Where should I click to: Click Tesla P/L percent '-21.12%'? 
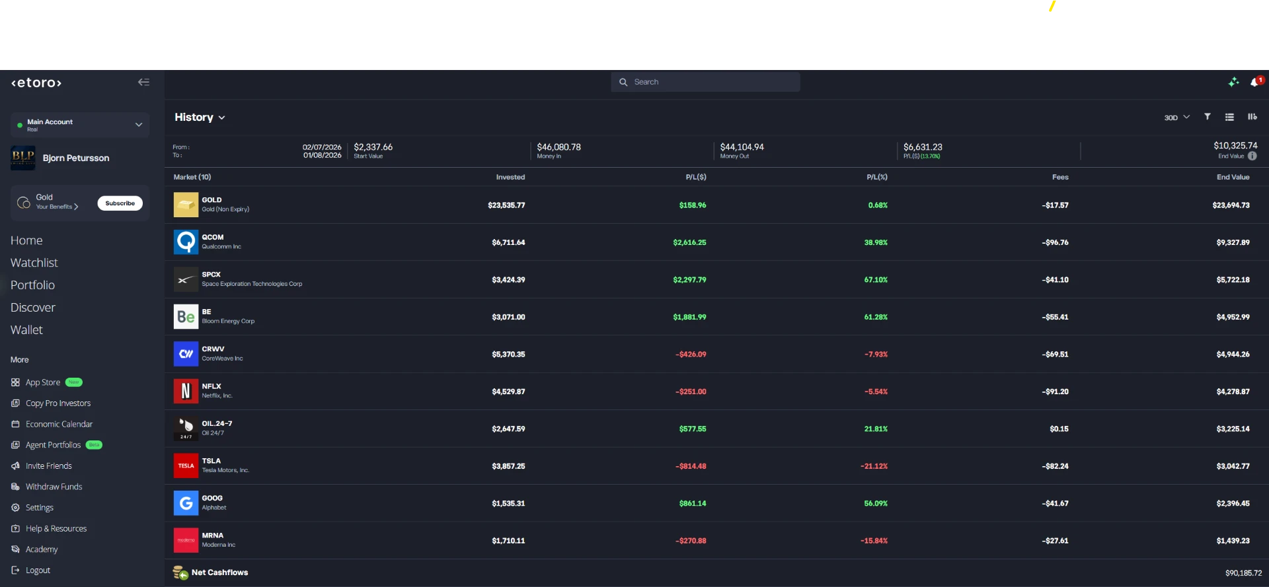click(874, 466)
